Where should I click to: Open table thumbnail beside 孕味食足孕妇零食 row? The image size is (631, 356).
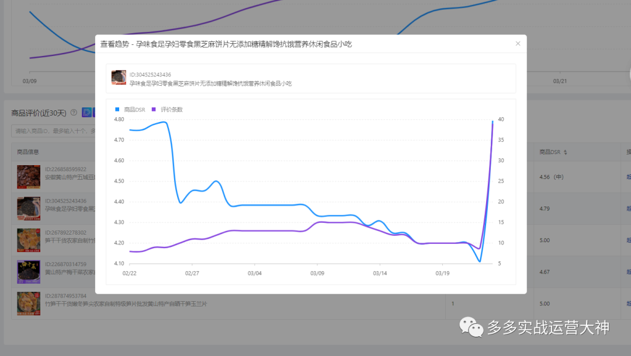[29, 208]
